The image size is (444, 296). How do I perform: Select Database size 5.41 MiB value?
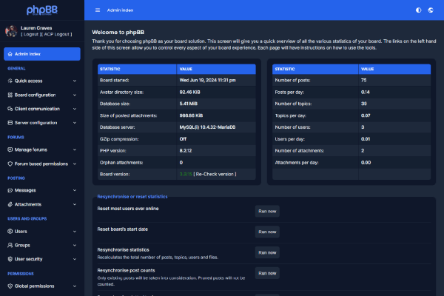point(188,104)
